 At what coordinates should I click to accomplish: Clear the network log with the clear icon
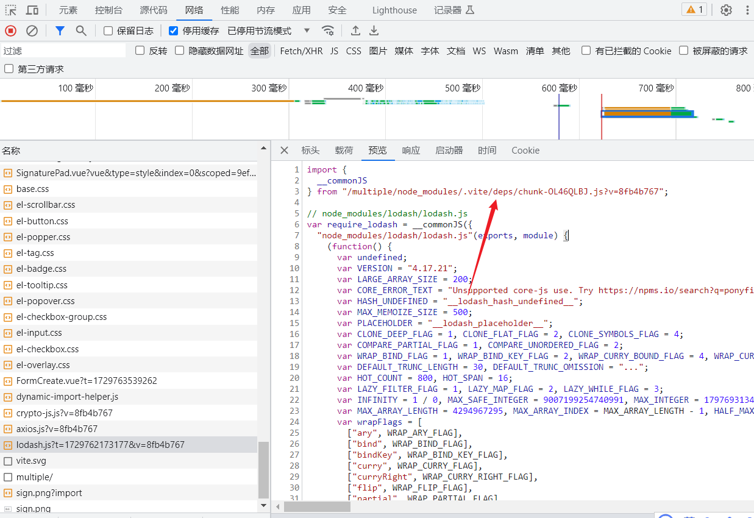click(x=32, y=30)
